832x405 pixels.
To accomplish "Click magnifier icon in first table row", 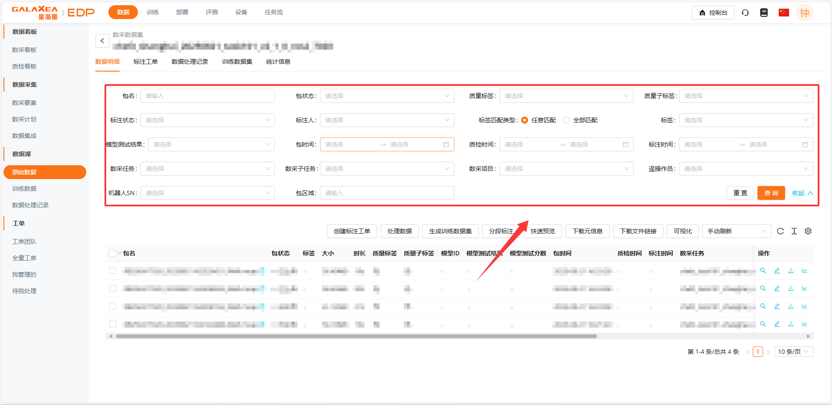I will (763, 271).
